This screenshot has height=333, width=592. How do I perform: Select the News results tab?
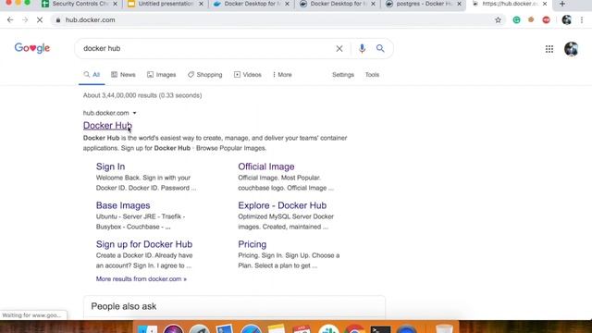(123, 75)
